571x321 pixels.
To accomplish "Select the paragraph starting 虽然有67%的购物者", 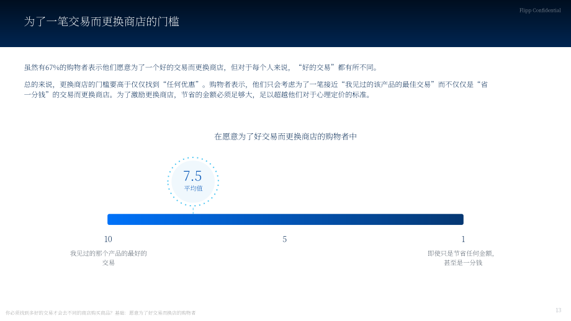I will pos(201,68).
